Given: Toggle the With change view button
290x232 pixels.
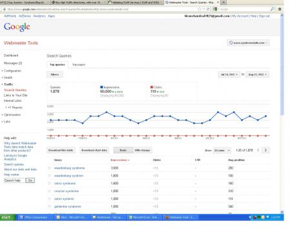Looking at the screenshot, I should (x=142, y=150).
